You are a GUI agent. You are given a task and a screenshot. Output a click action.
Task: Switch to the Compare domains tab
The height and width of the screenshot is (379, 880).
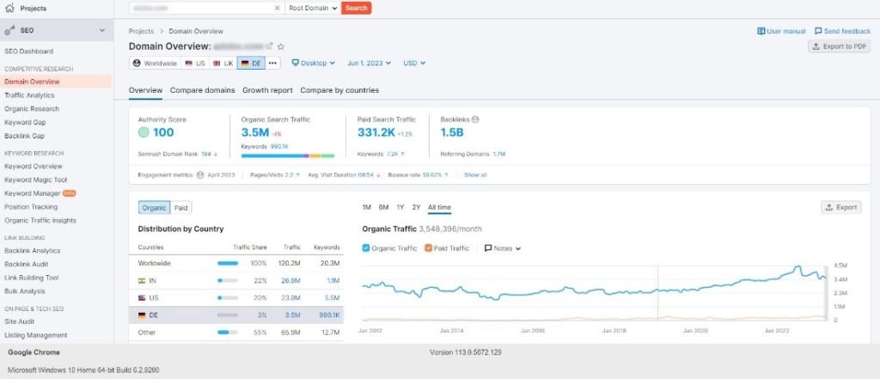tap(203, 90)
